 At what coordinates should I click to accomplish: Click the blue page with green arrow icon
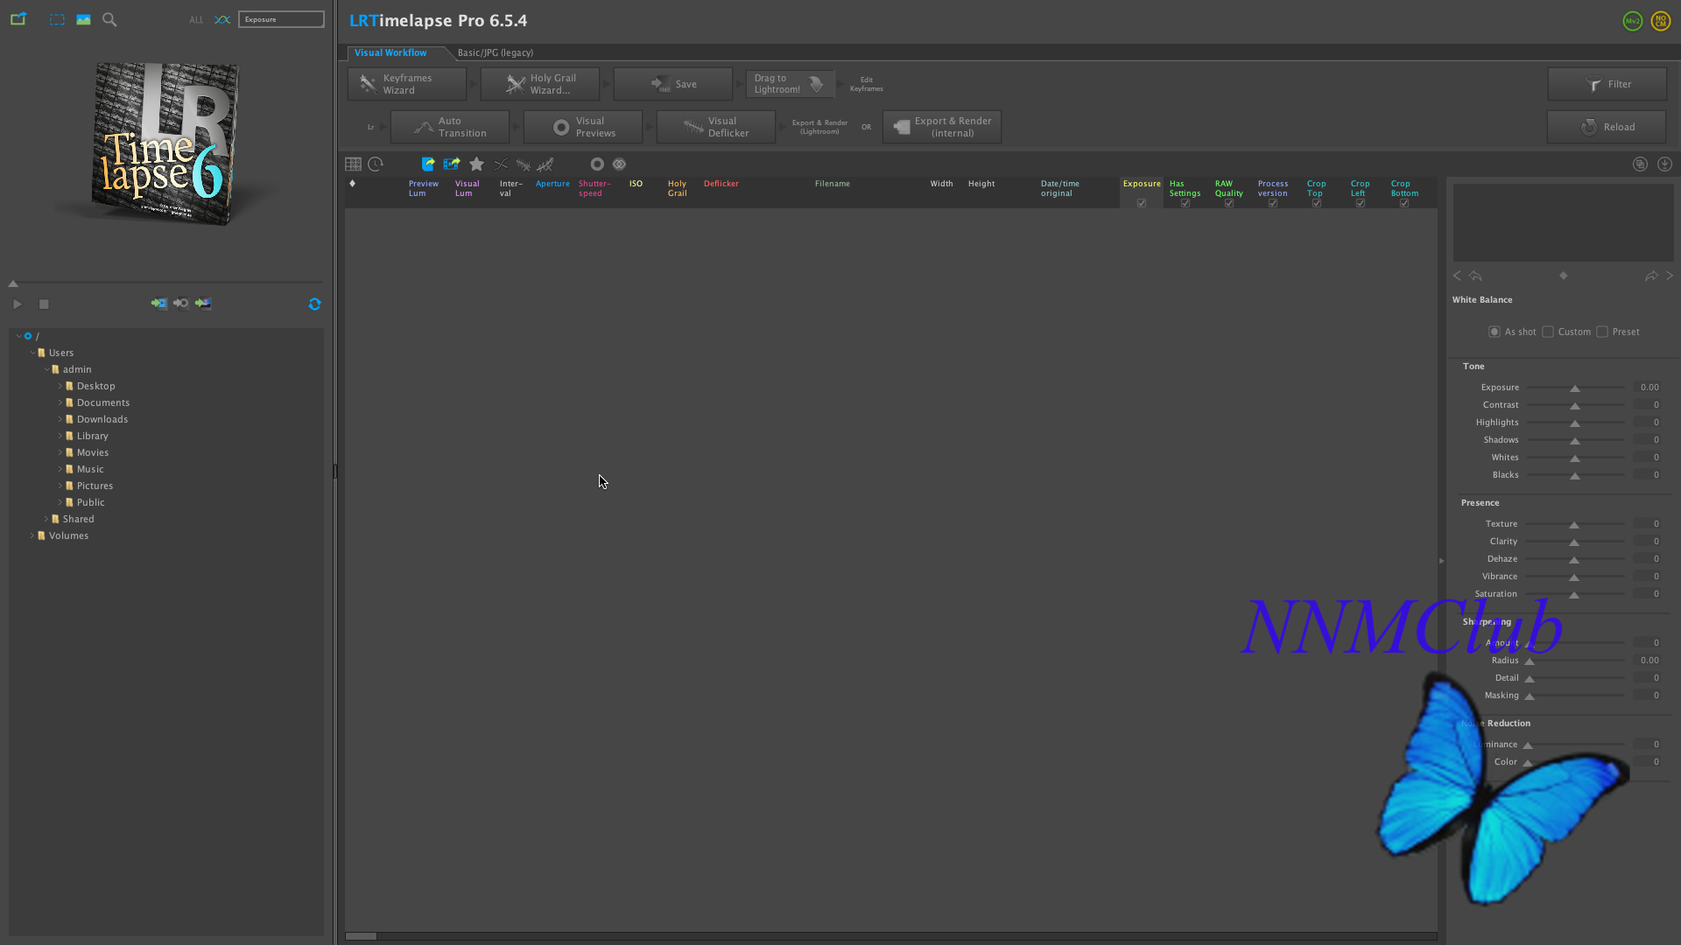click(428, 164)
